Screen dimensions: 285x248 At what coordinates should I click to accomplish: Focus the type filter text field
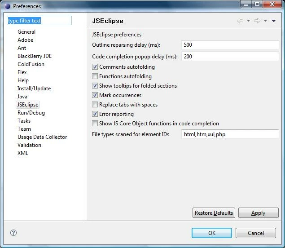click(39, 21)
